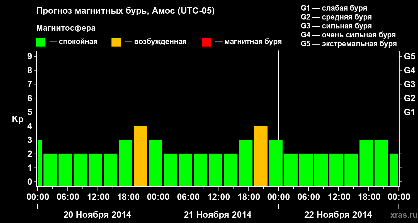Click the Kp axis value '8'
The height and width of the screenshot is (223, 418).
[30, 70]
